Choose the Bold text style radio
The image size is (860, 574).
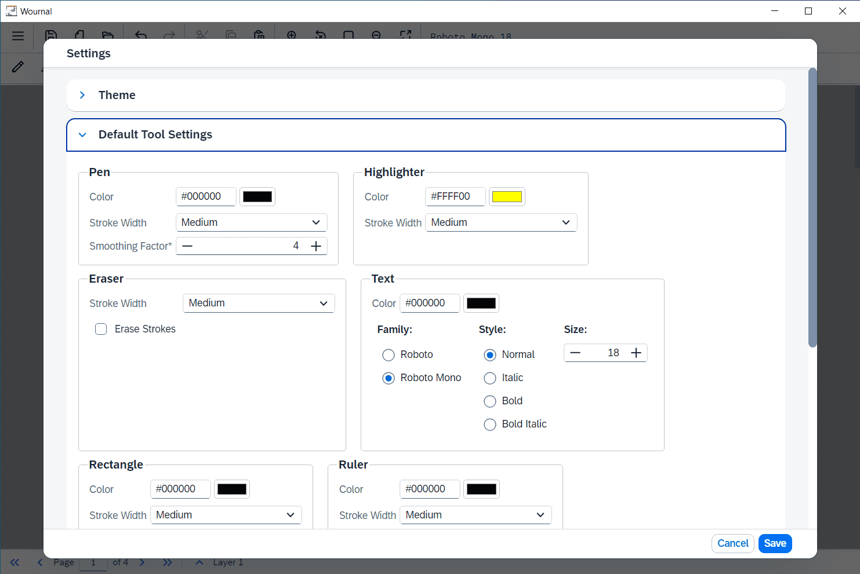[490, 401]
